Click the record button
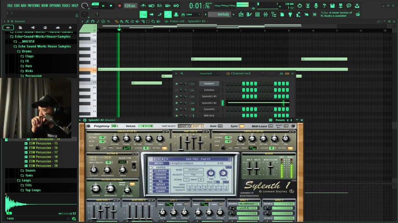Image resolution: width=398 pixels, height=223 pixels. point(119,6)
